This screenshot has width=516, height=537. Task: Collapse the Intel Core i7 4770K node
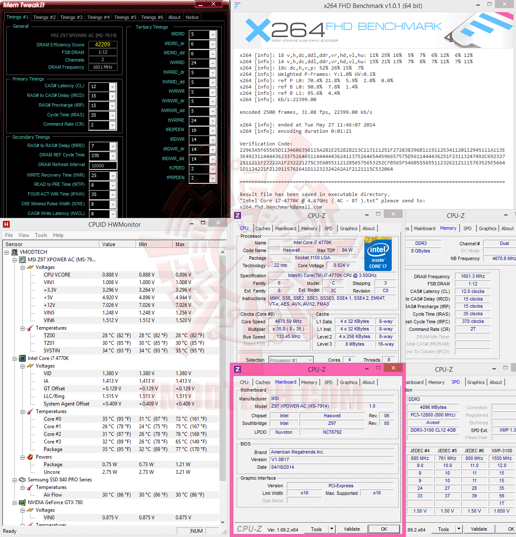pyautogui.click(x=14, y=358)
